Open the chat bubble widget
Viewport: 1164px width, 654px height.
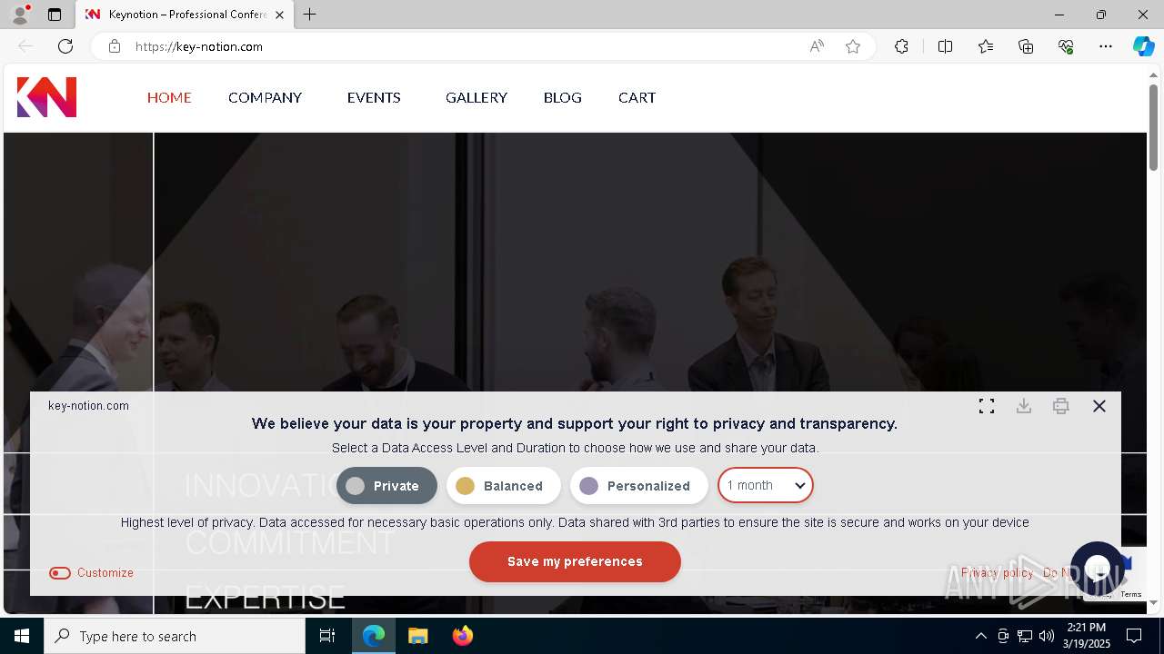coord(1098,568)
